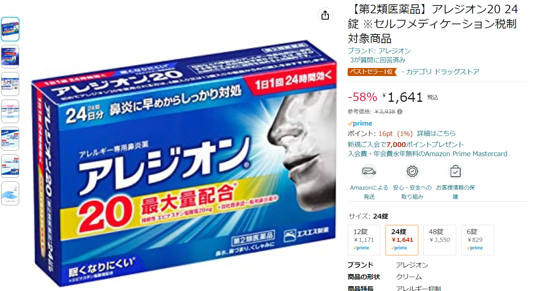Choose the 6錠 size option
Screen dimensions: 536x291
point(478,240)
